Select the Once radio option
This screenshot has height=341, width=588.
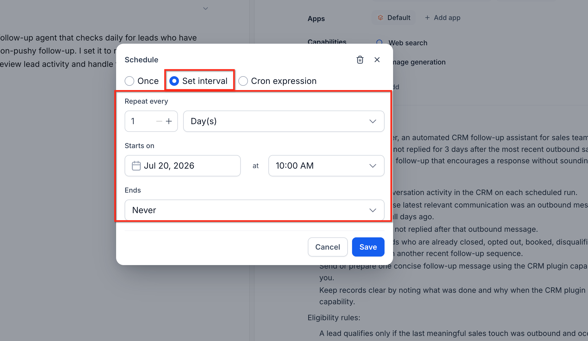coord(129,81)
